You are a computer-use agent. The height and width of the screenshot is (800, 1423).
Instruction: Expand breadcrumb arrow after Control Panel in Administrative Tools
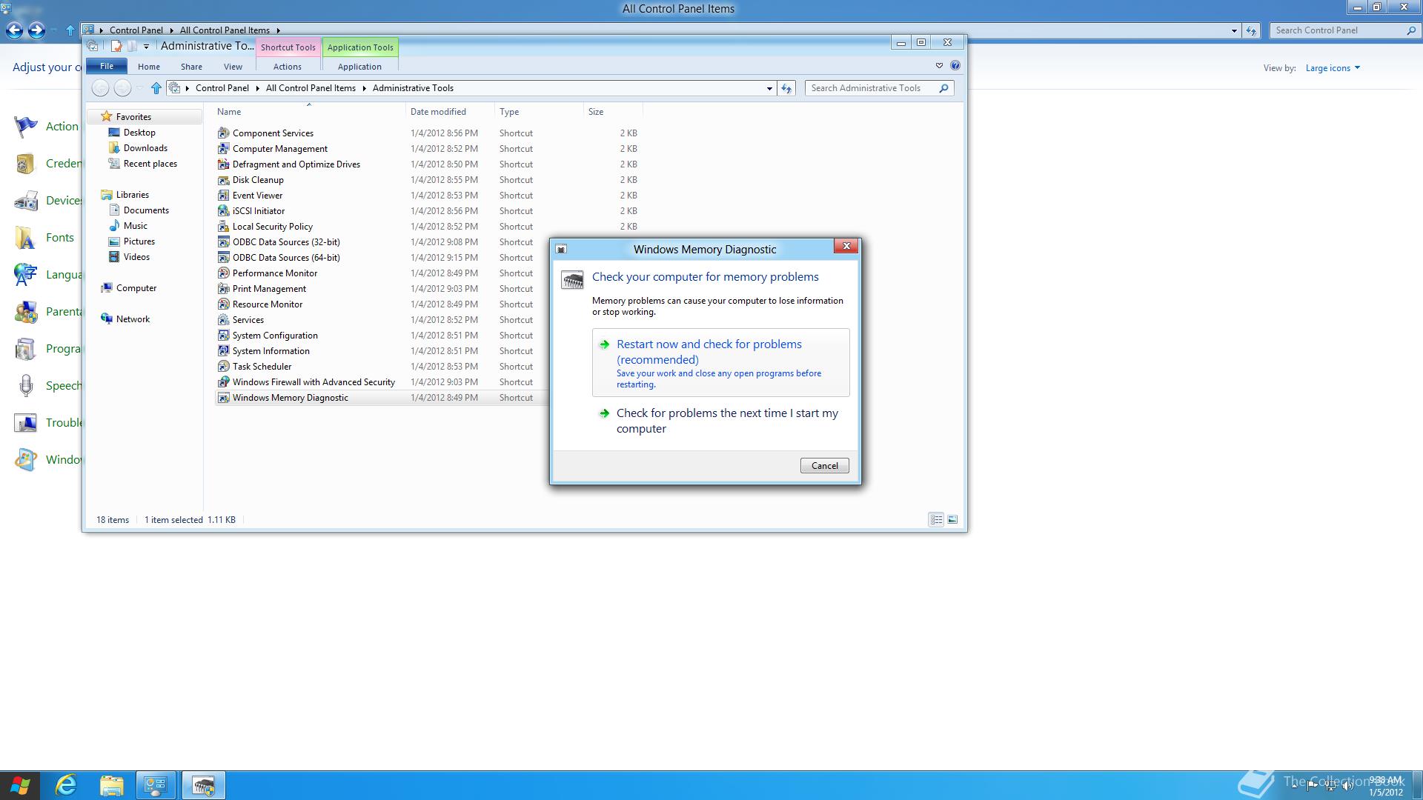point(258,88)
